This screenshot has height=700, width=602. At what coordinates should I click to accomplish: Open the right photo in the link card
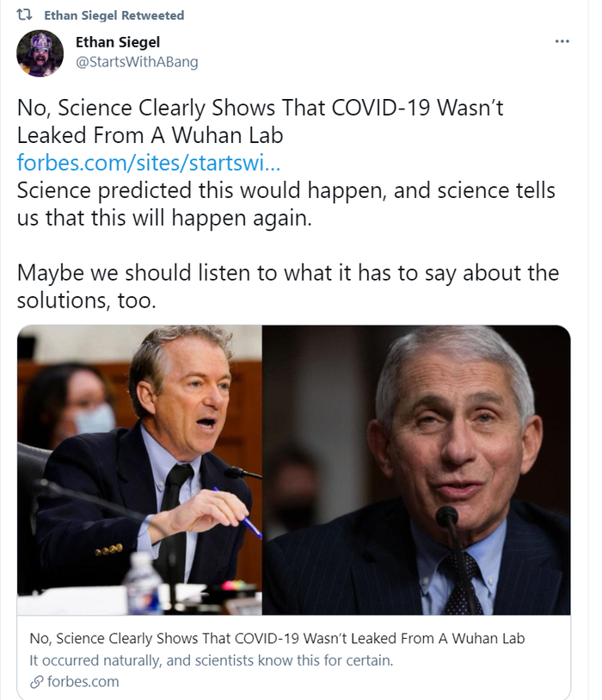pyautogui.click(x=416, y=469)
